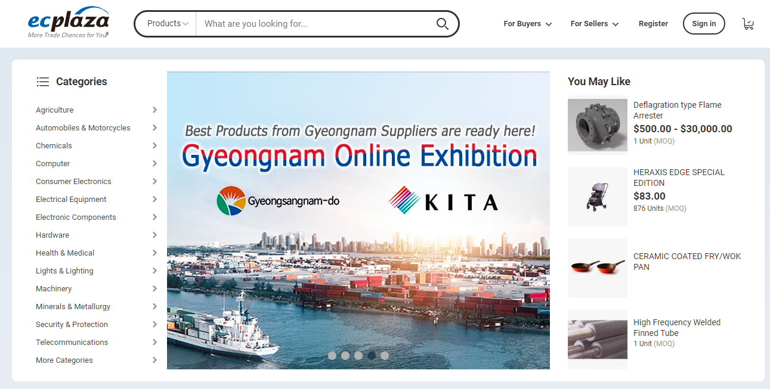Click the $83.00 price text
770x389 pixels.
650,196
